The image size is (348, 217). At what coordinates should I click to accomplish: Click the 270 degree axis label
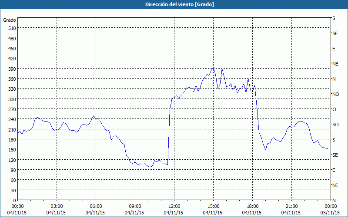point(12,109)
